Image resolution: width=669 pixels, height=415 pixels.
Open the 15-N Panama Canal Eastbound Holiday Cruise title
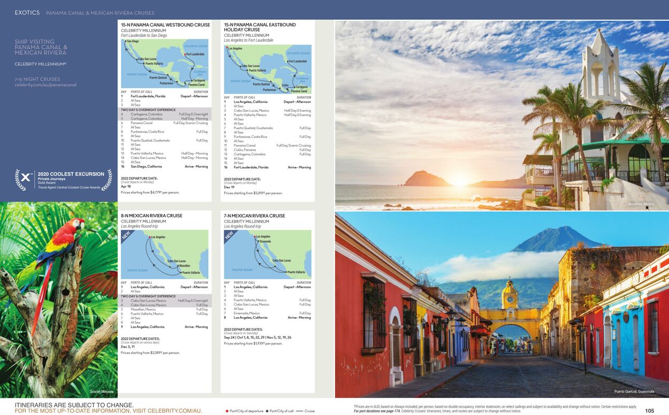260,27
